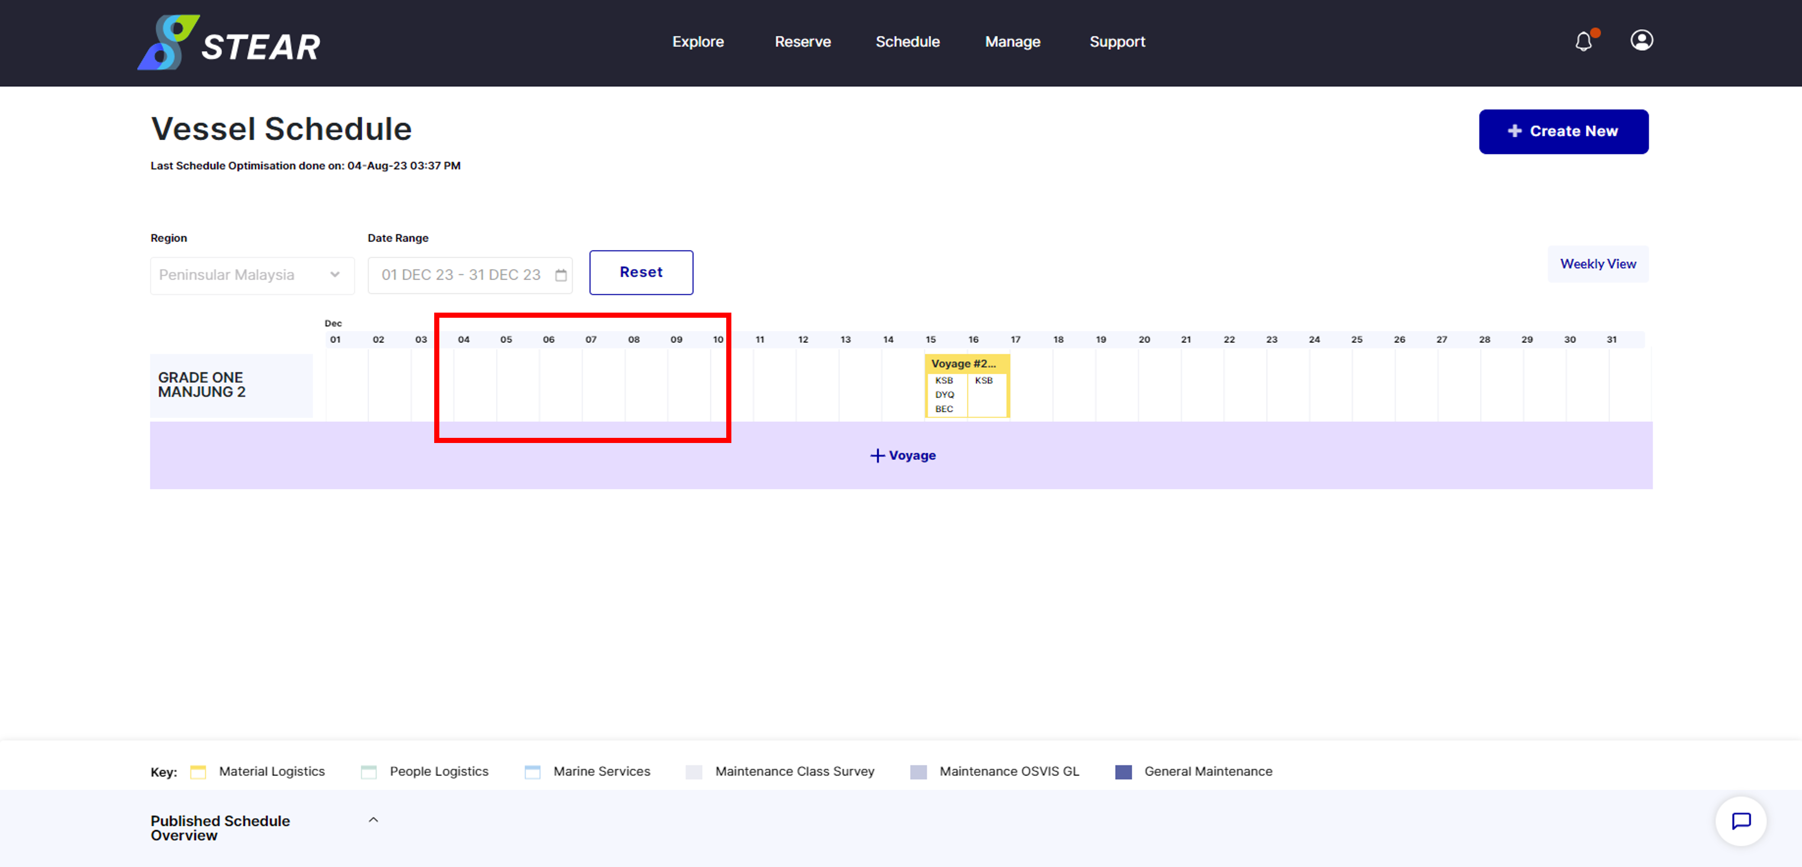Image resolution: width=1802 pixels, height=867 pixels.
Task: Click the BEC stop in Voyage #2
Action: click(x=944, y=409)
